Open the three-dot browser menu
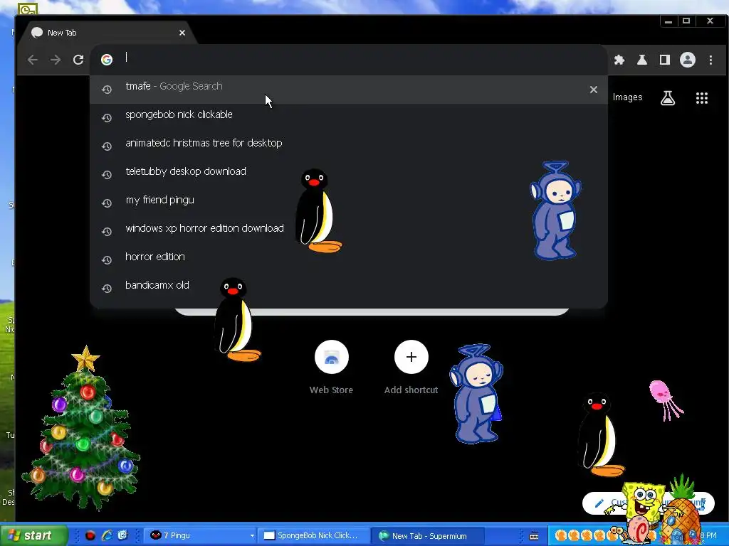729x546 pixels. [710, 60]
